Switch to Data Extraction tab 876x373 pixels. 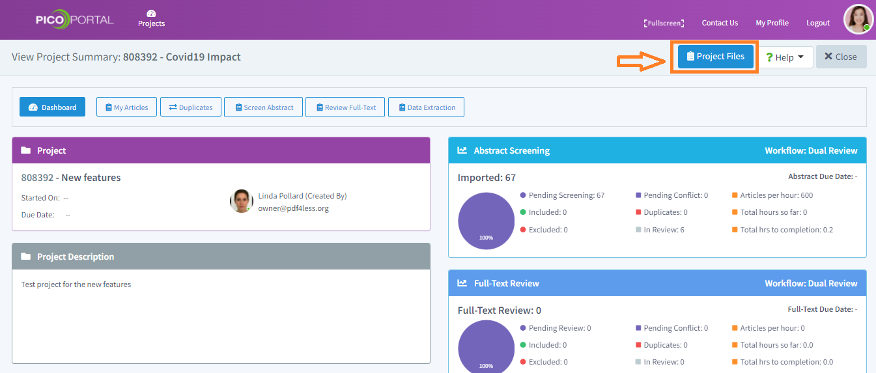tap(426, 107)
